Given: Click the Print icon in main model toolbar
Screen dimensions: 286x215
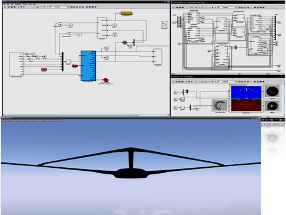Looking at the screenshot, I should pos(14,7).
